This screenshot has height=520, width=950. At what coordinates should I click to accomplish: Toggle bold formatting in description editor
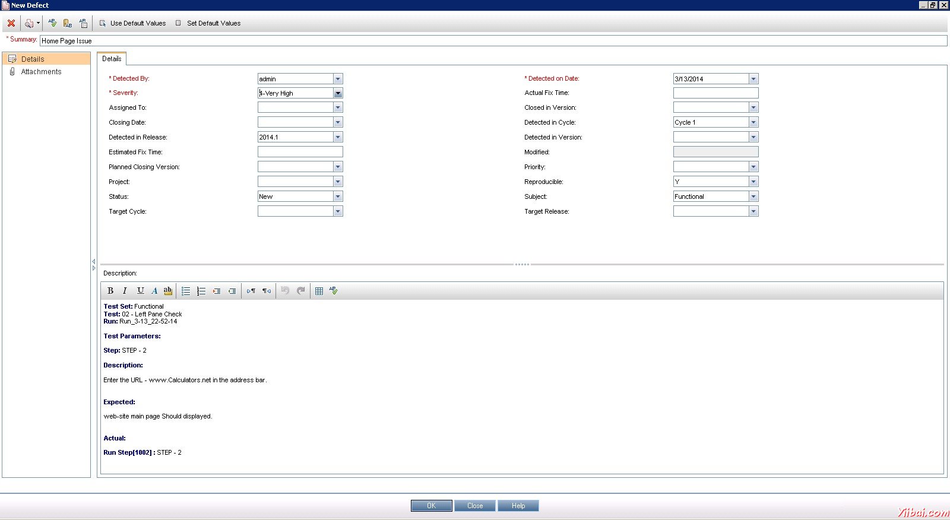click(x=110, y=291)
